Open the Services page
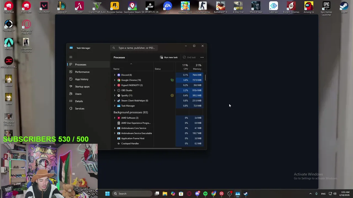 pyautogui.click(x=88, y=108)
